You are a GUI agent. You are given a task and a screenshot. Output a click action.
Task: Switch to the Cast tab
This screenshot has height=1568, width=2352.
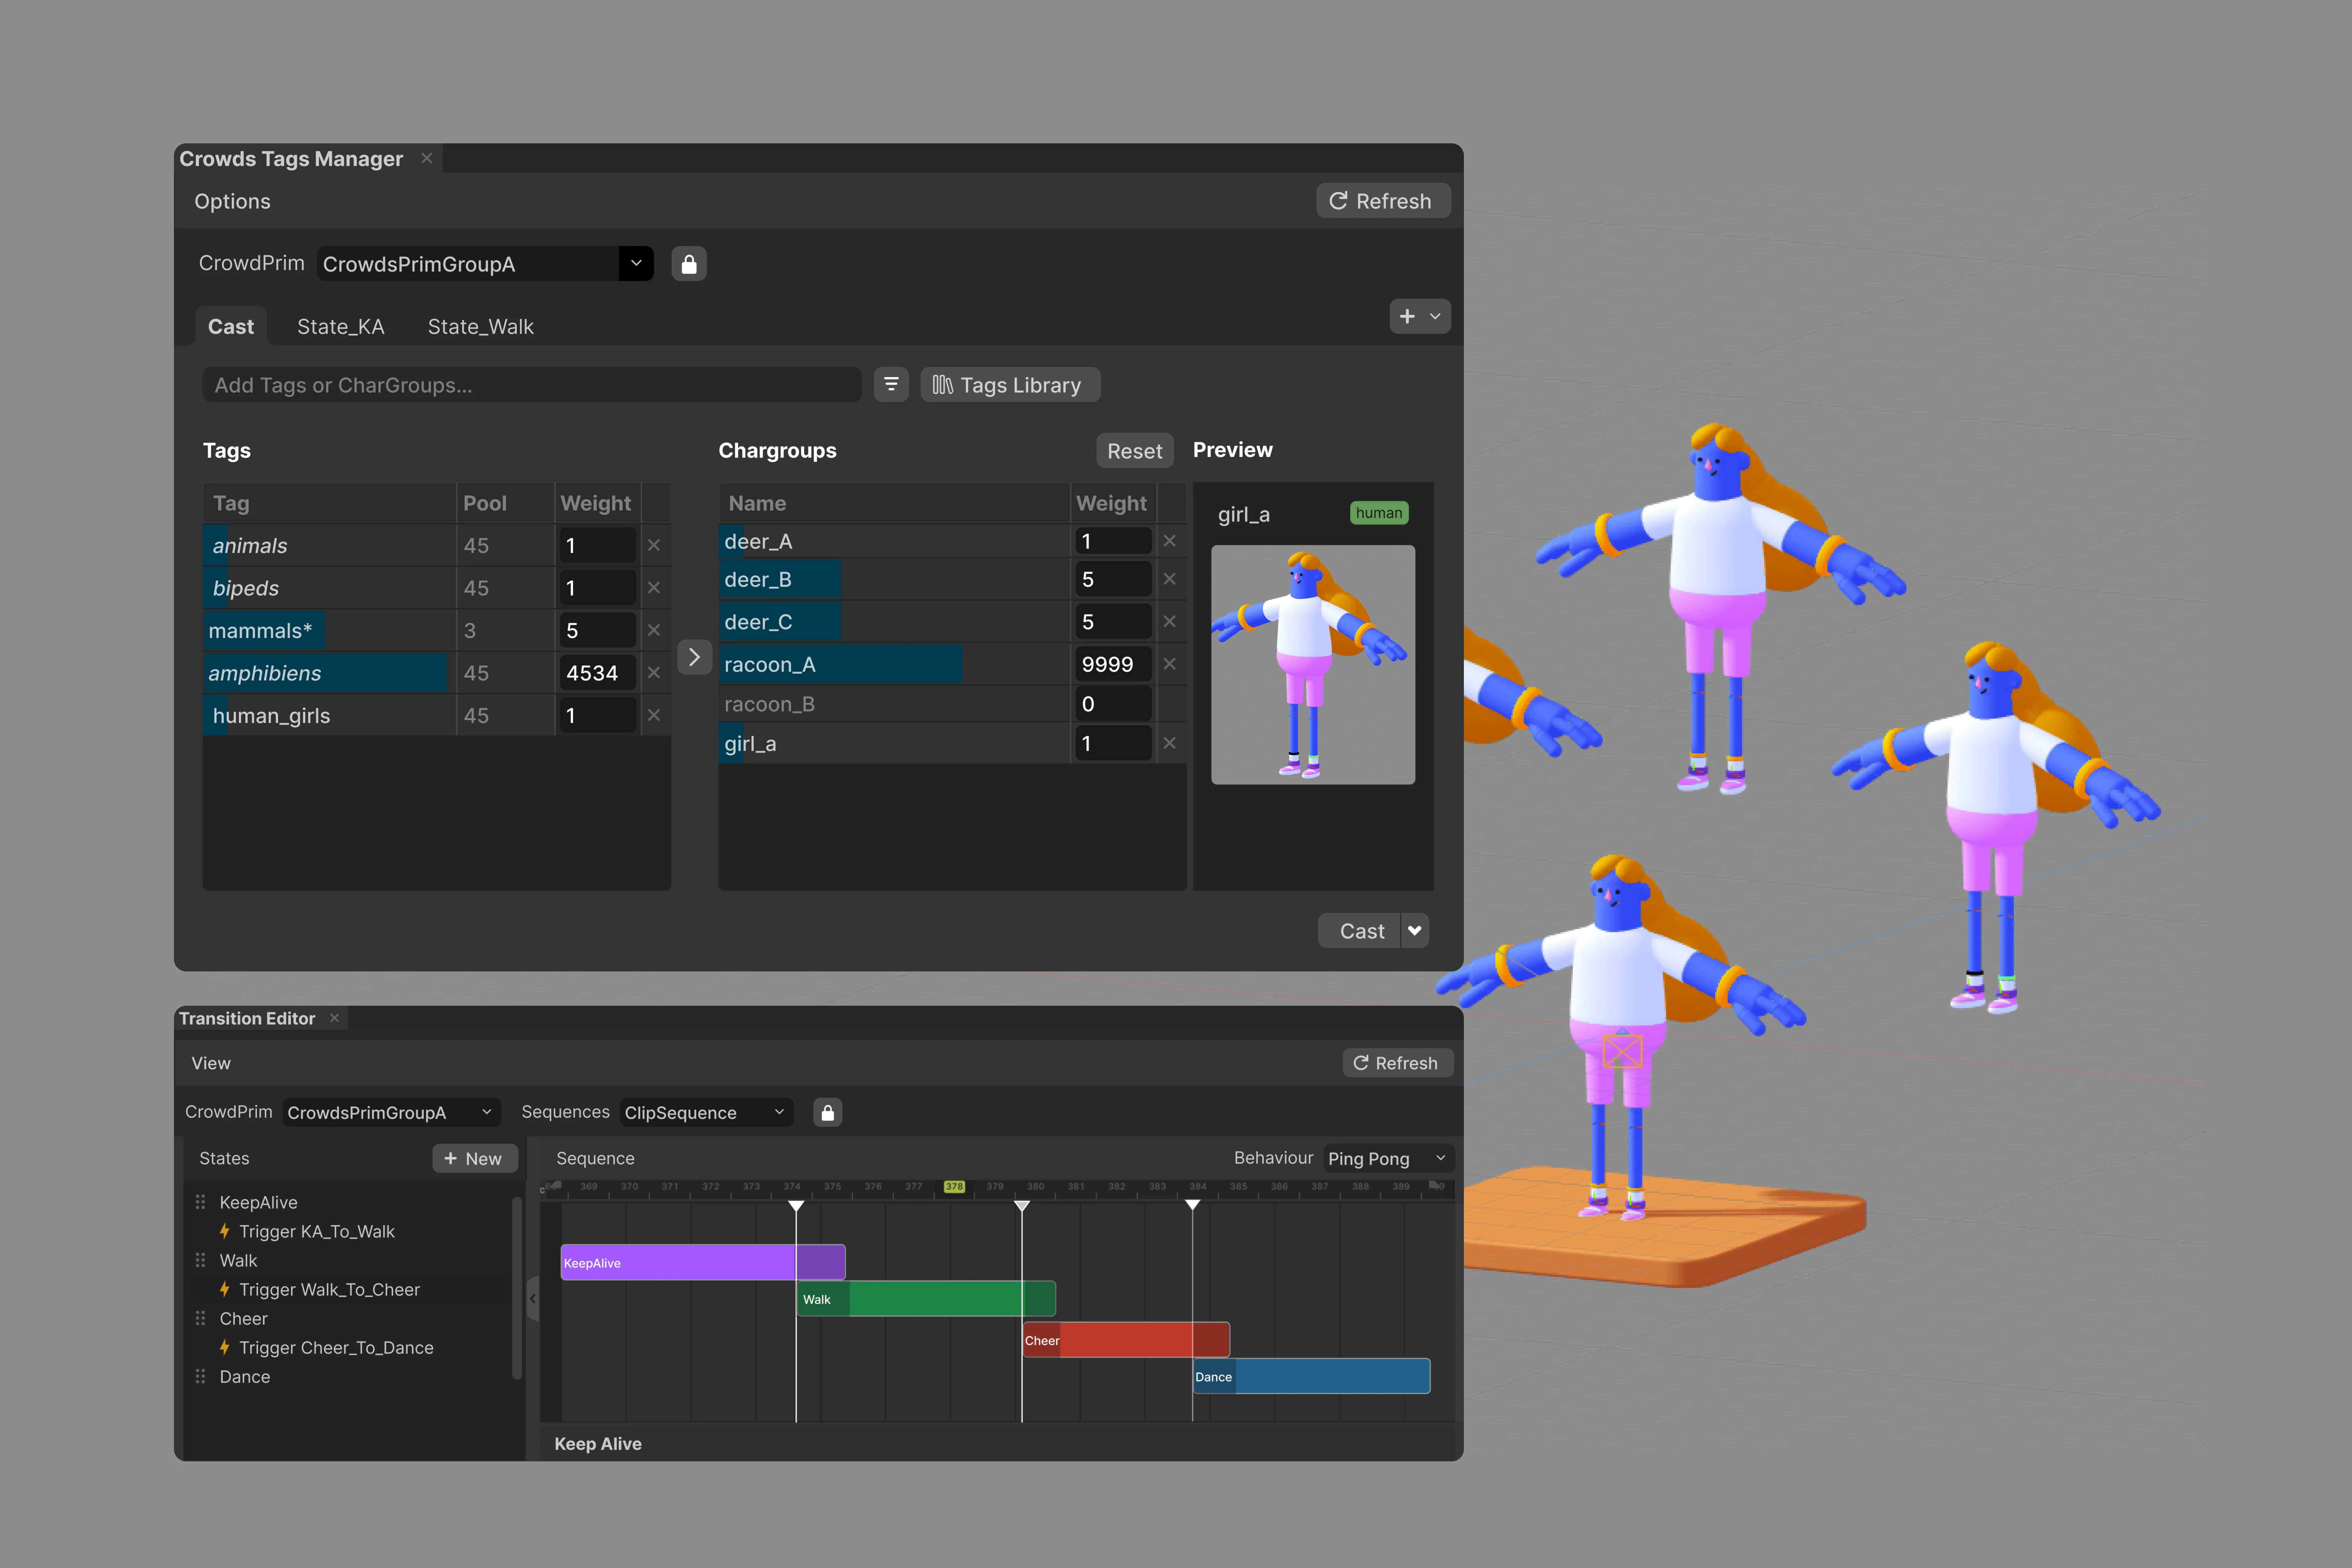tap(231, 327)
